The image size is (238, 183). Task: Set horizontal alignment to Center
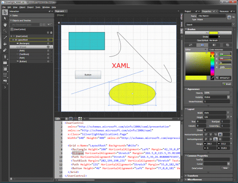point(211,134)
